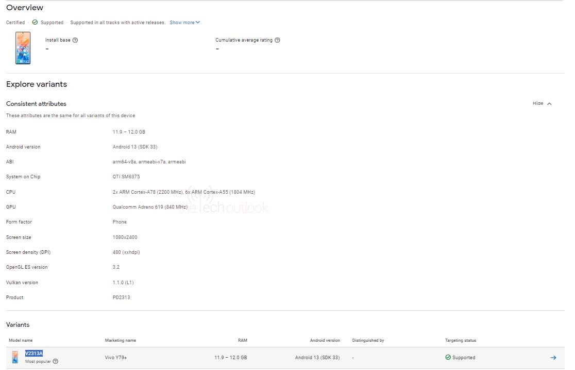Click the RAM column header
Image resolution: width=575 pixels, height=370 pixels.
(243, 340)
